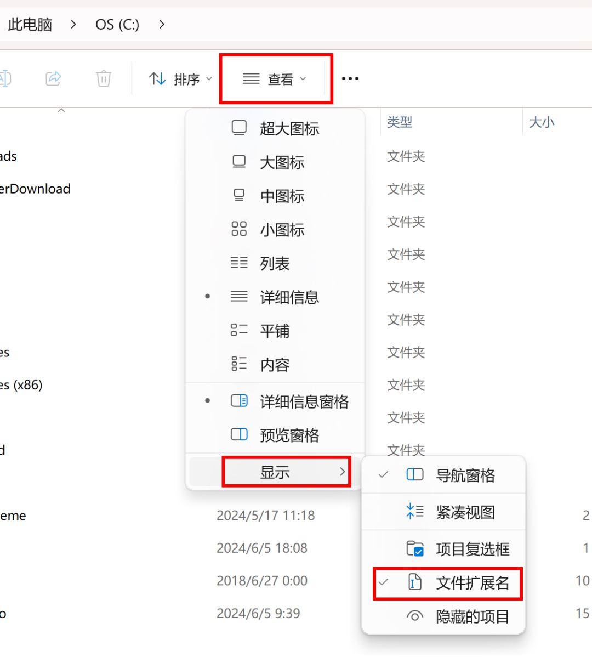Screen dimensions: 592x657
Task: Show 隐藏的项目 hidden items
Action: click(473, 616)
